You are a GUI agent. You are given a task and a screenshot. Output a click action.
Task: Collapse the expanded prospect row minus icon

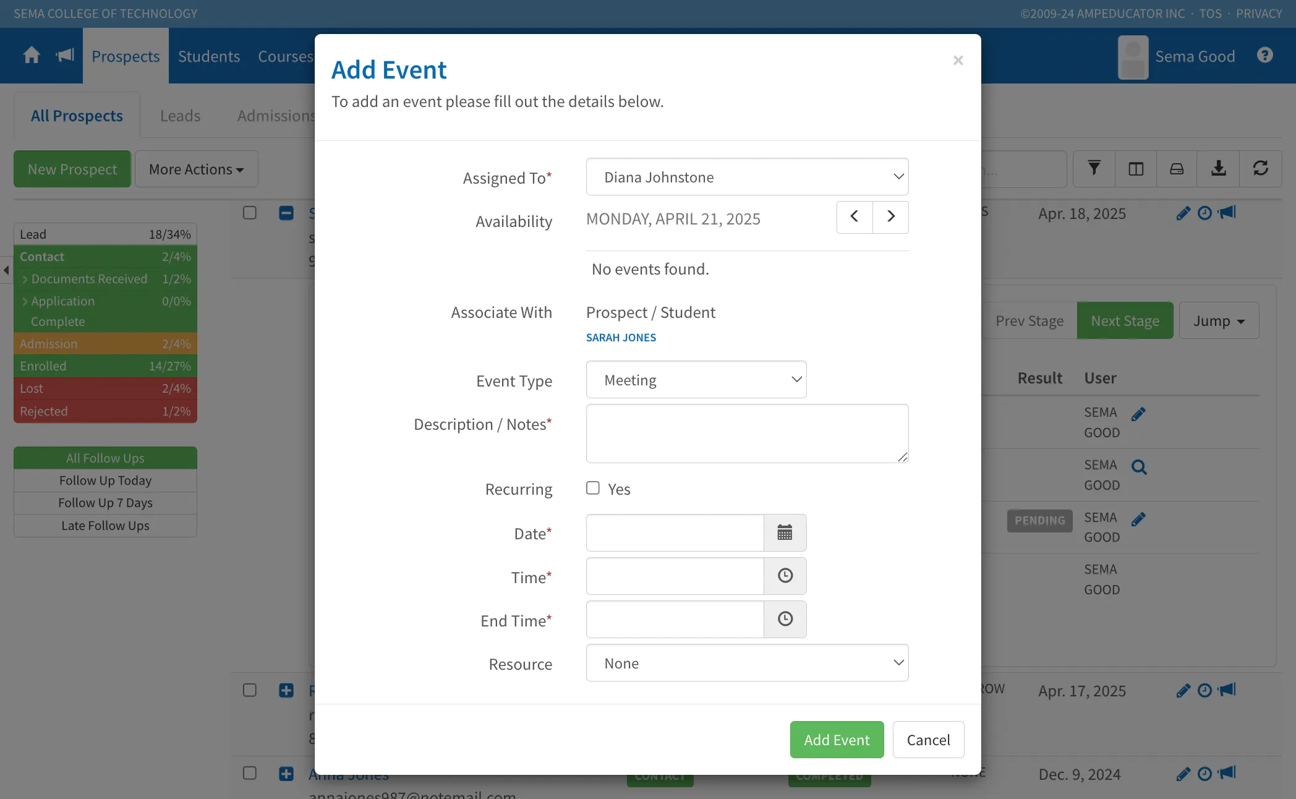286,213
